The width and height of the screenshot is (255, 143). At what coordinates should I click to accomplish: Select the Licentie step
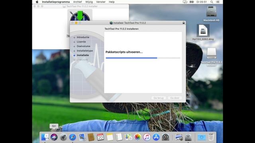tap(81, 42)
